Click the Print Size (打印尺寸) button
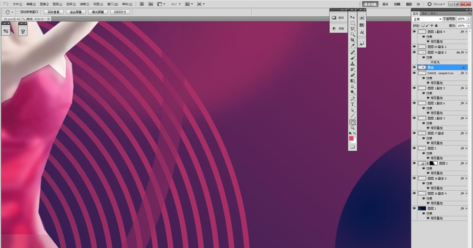 (120, 12)
